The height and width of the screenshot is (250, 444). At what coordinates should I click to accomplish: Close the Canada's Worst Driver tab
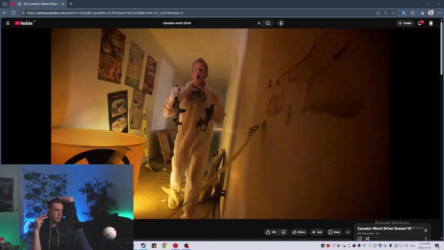pos(63,4)
